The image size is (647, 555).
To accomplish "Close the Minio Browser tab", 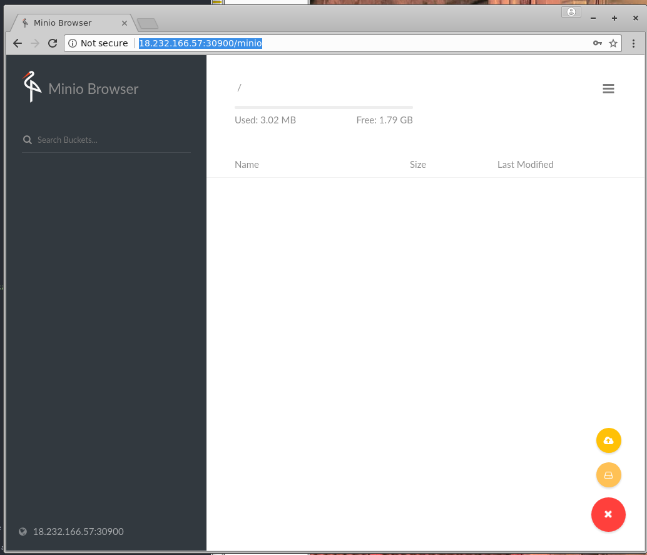I will pyautogui.click(x=124, y=23).
